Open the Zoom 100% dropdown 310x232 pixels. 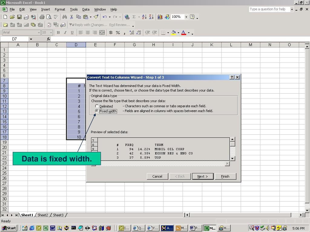click(186, 17)
